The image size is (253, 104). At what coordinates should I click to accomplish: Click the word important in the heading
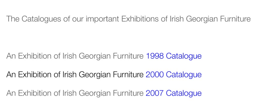tap(102, 19)
